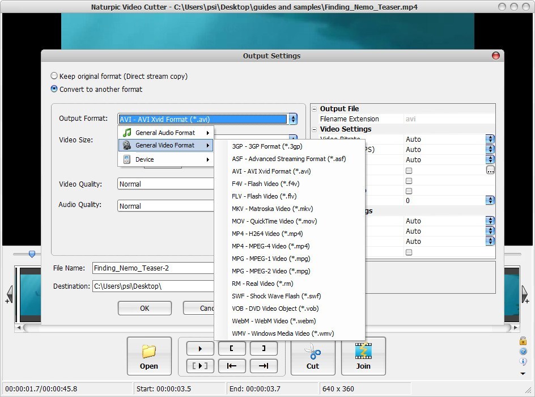535x397 pixels.
Task: Set end mark with right bracket button
Action: tap(264, 349)
